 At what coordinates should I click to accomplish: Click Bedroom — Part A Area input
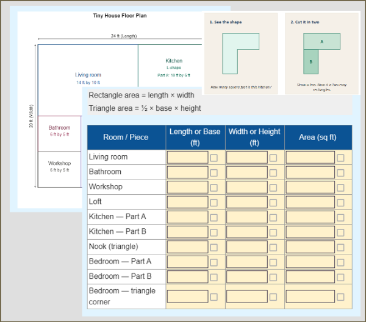(x=310, y=261)
